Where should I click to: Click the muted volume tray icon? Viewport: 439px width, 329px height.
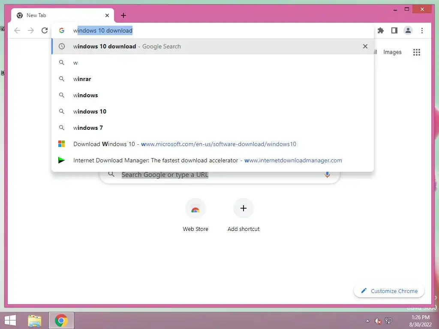coord(378,321)
